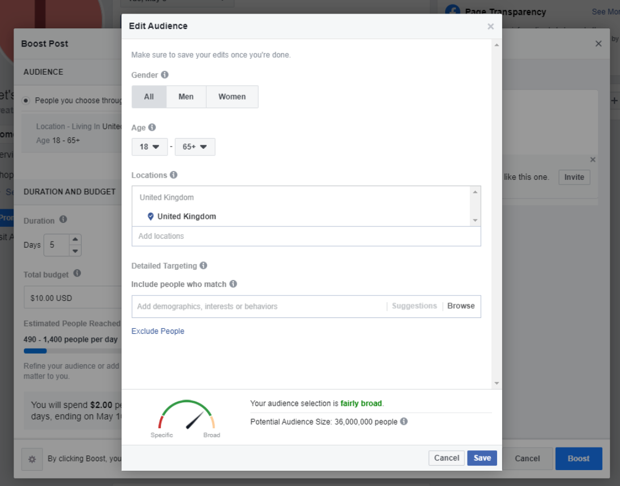Click the Potential Audience Size info icon
This screenshot has height=486, width=620.
(x=404, y=422)
